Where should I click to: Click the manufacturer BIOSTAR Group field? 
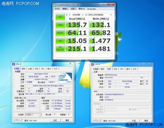click(127, 75)
